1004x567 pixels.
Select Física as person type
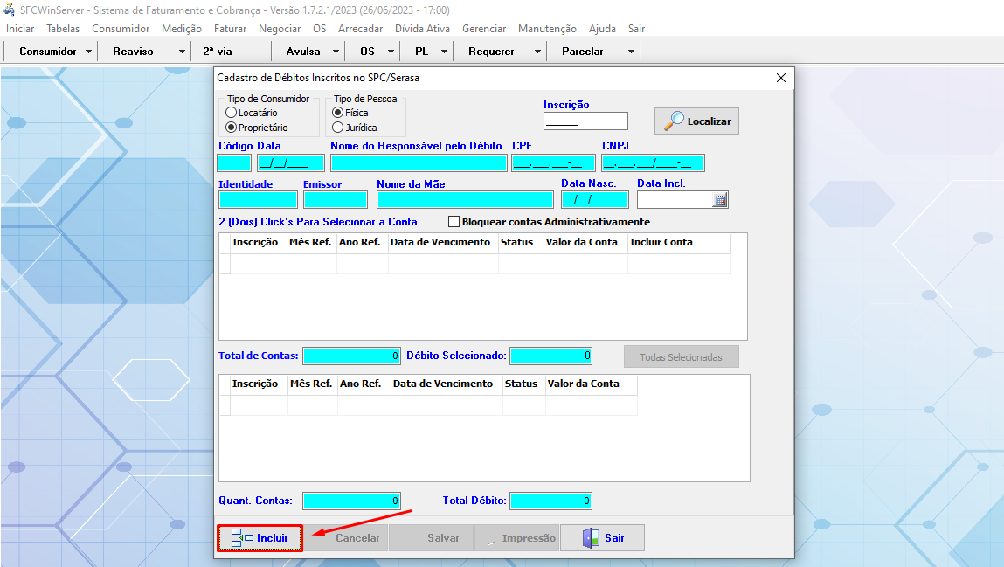338,113
